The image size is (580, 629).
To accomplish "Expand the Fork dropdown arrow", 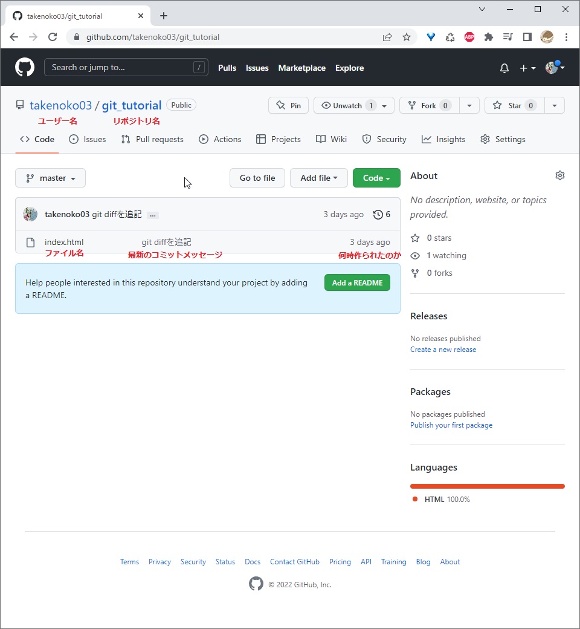I will click(x=469, y=106).
